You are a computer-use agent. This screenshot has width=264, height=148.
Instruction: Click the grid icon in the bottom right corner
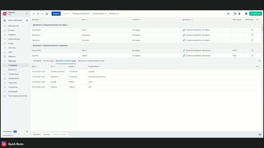tap(260, 134)
